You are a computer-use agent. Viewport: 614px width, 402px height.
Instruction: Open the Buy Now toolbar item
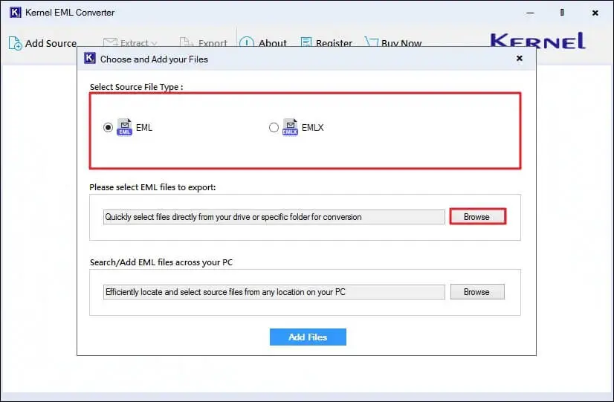point(392,42)
